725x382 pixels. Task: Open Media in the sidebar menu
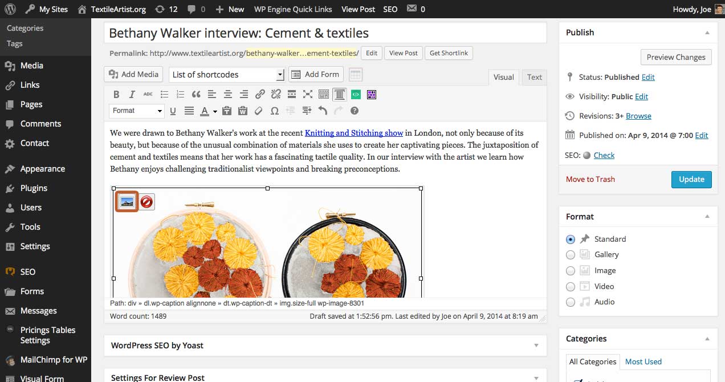click(32, 66)
